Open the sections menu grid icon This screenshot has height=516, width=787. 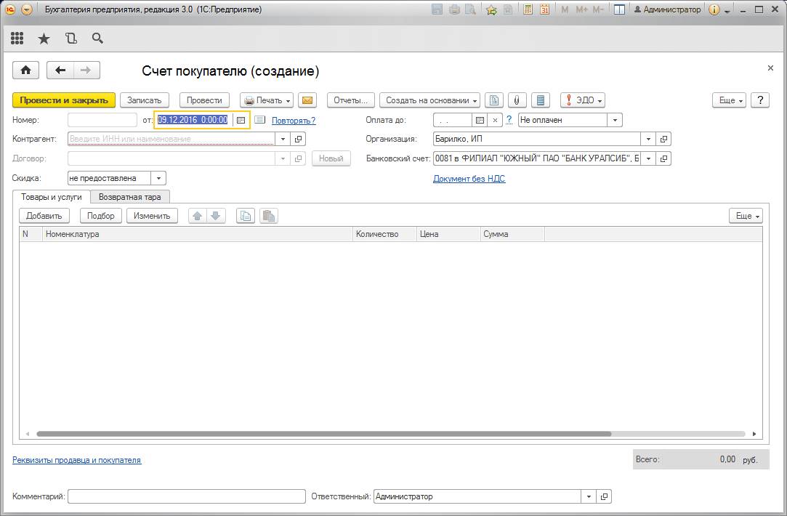tap(17, 39)
